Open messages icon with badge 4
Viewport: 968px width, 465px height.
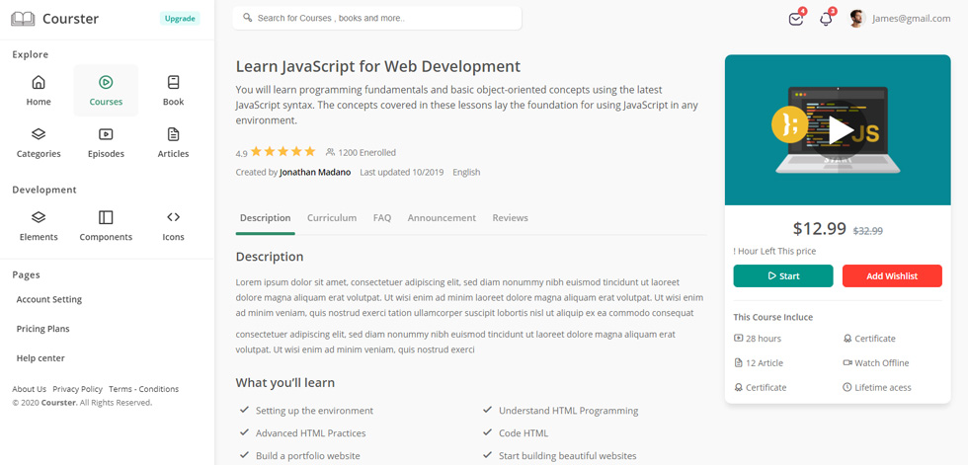coord(796,19)
